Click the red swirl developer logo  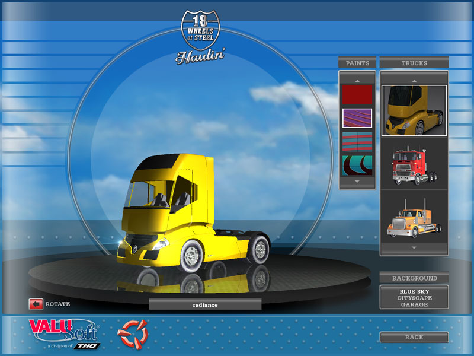[132, 334]
